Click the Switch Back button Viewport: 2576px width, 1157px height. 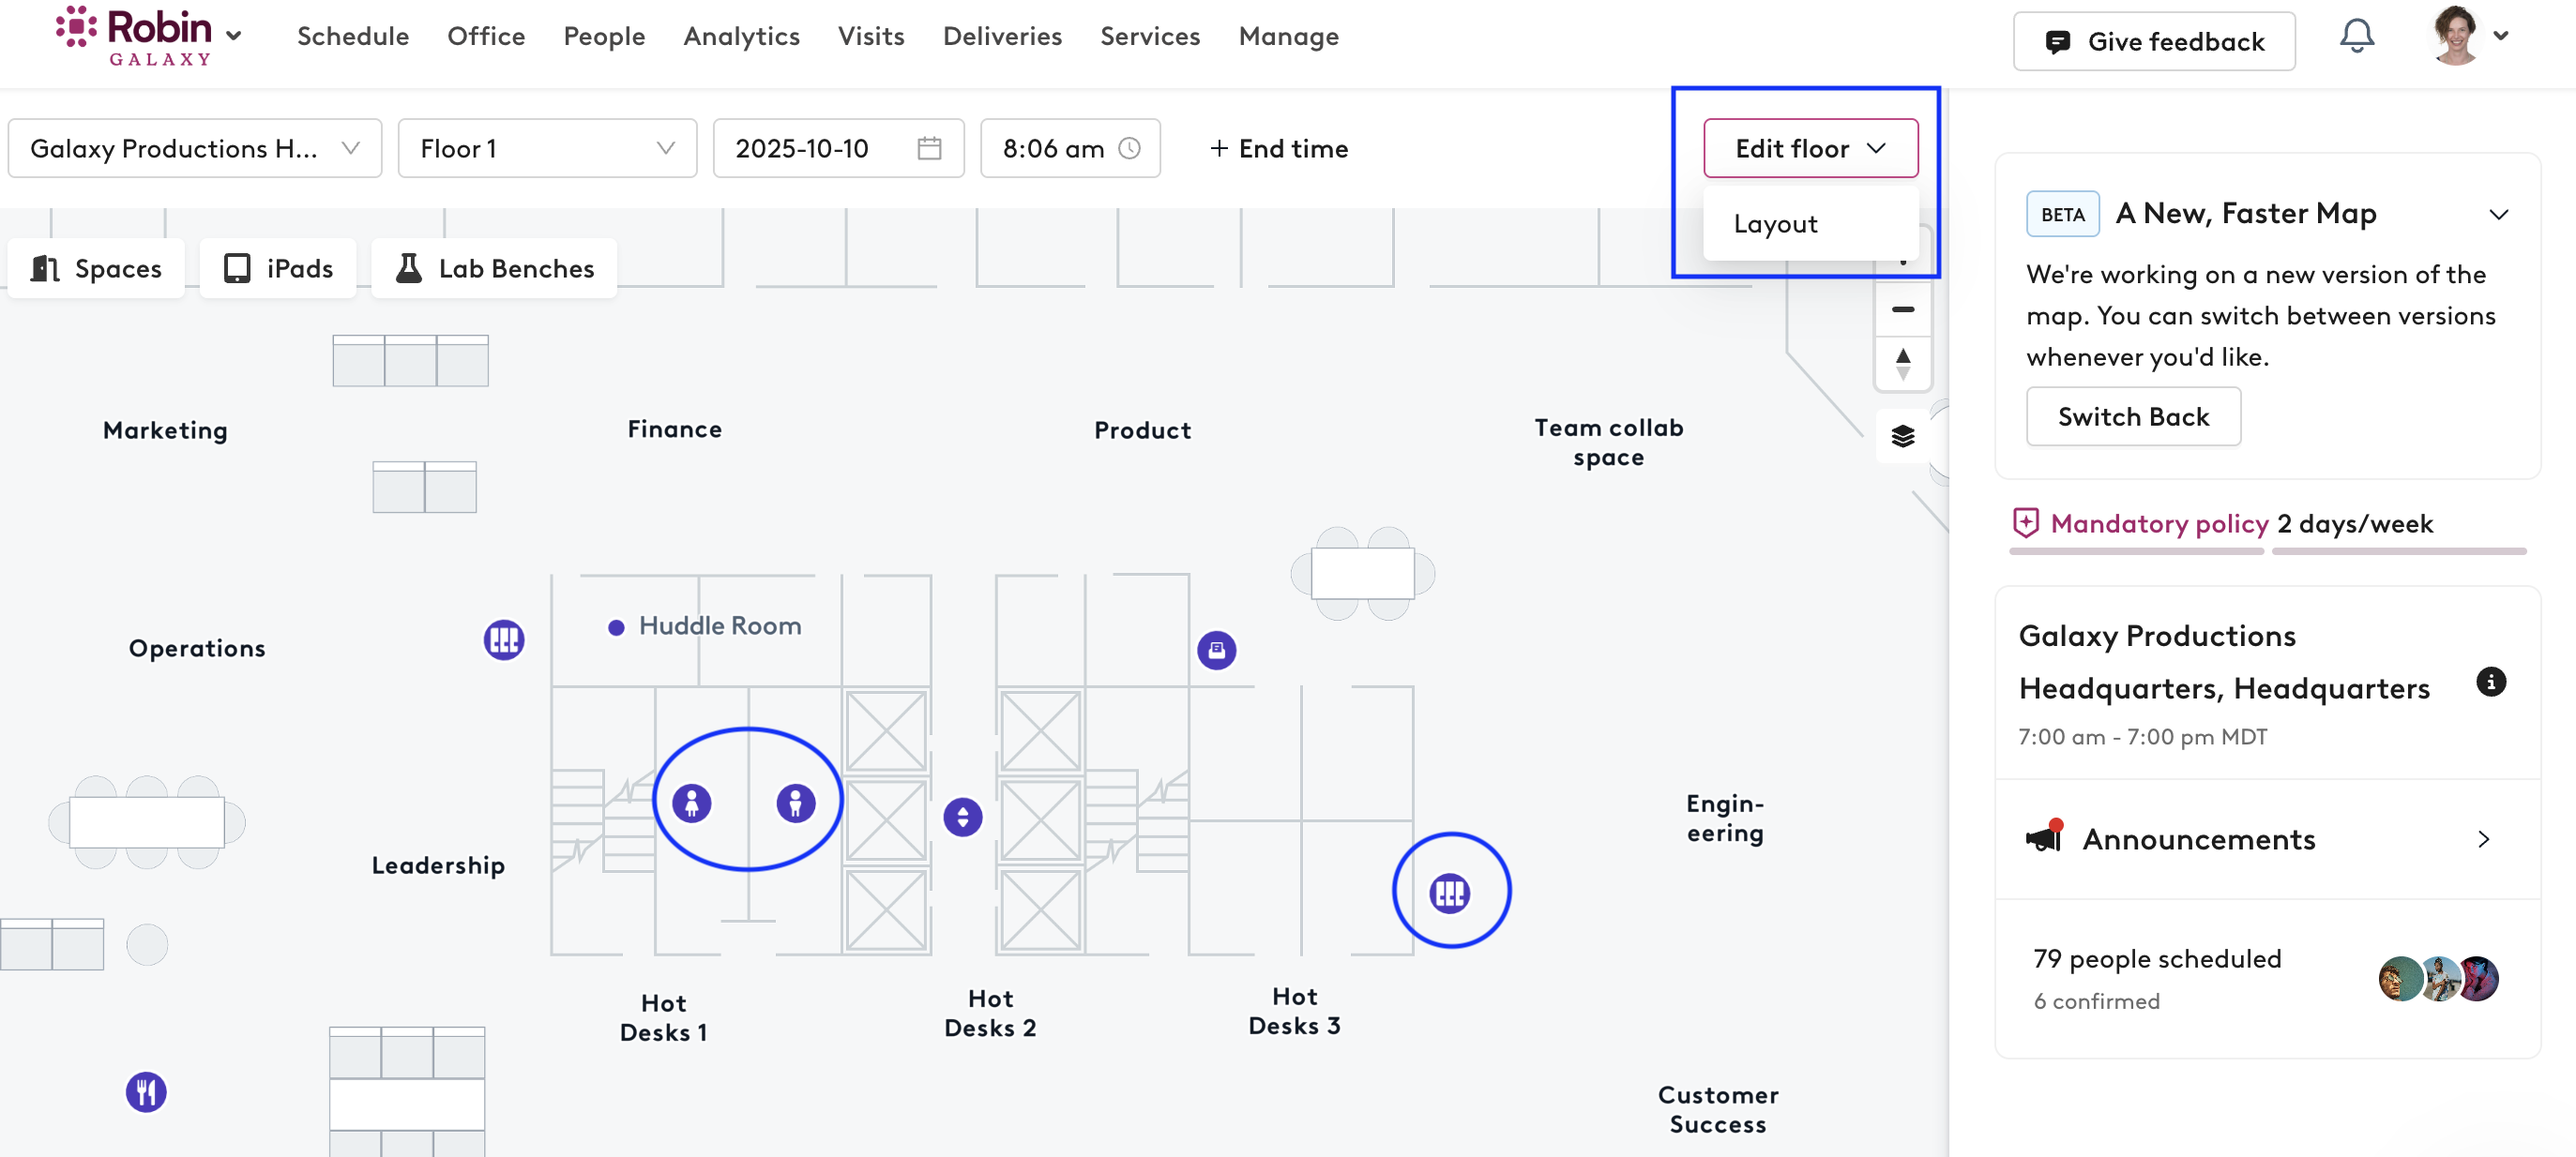click(2132, 416)
